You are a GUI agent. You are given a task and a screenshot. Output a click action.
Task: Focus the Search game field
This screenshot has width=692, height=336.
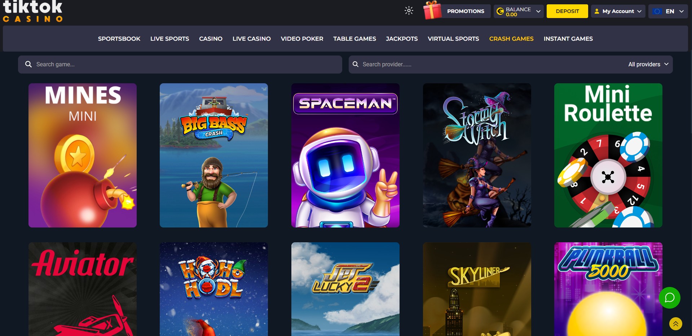pyautogui.click(x=180, y=65)
